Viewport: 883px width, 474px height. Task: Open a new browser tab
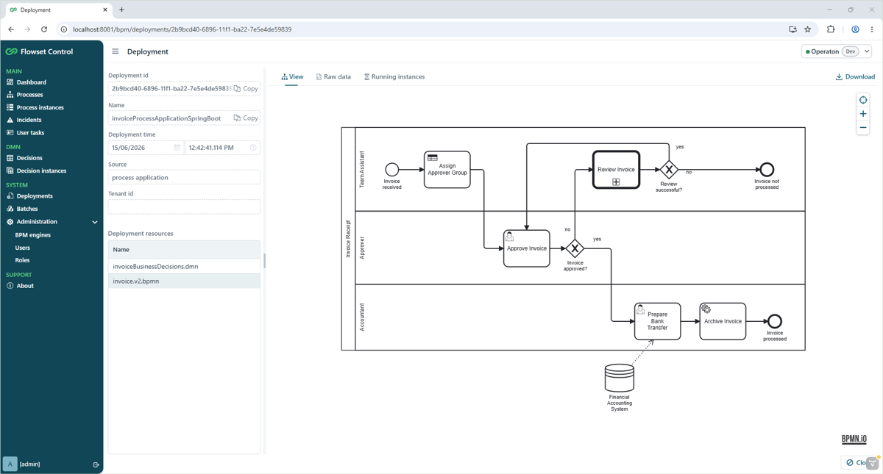pos(121,10)
